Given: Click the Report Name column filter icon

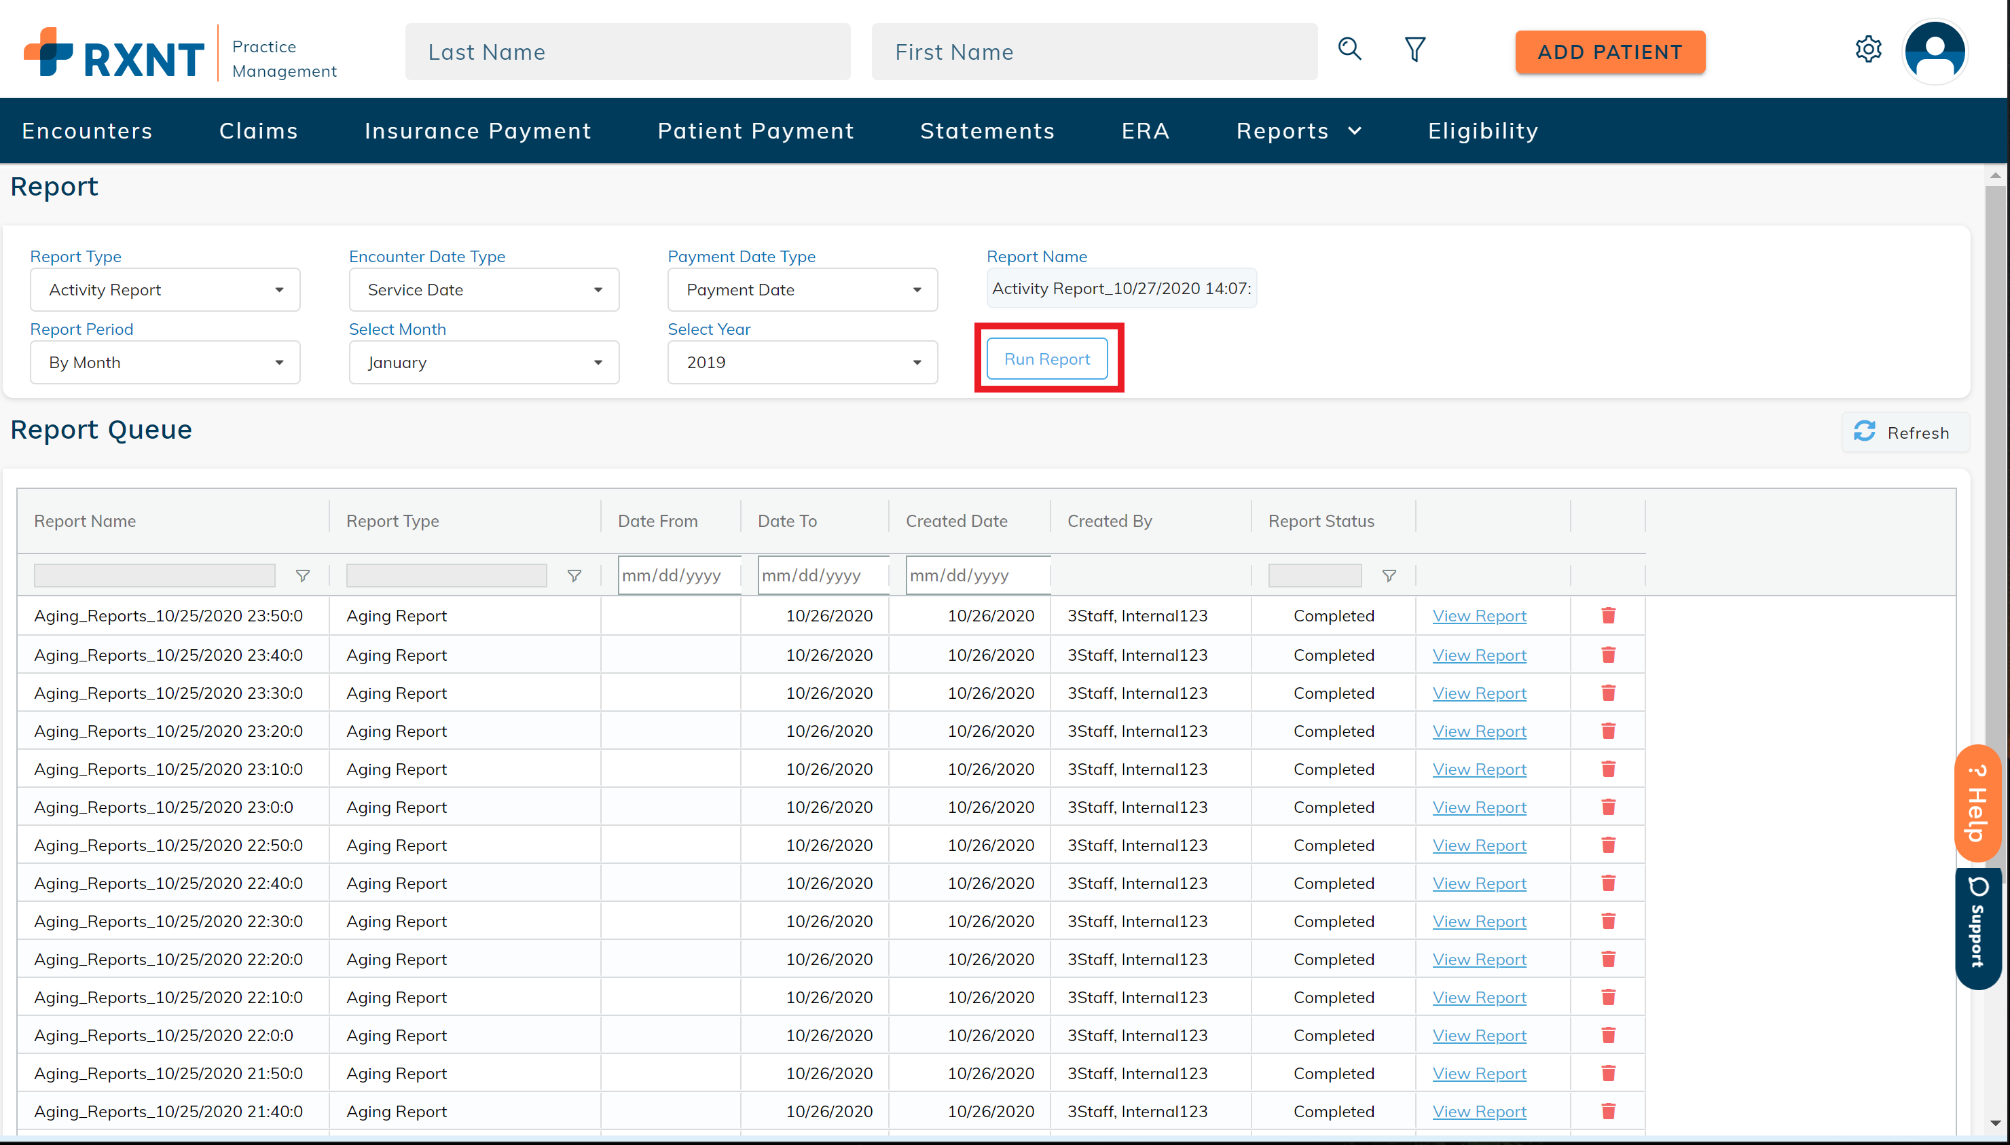Looking at the screenshot, I should click(302, 576).
